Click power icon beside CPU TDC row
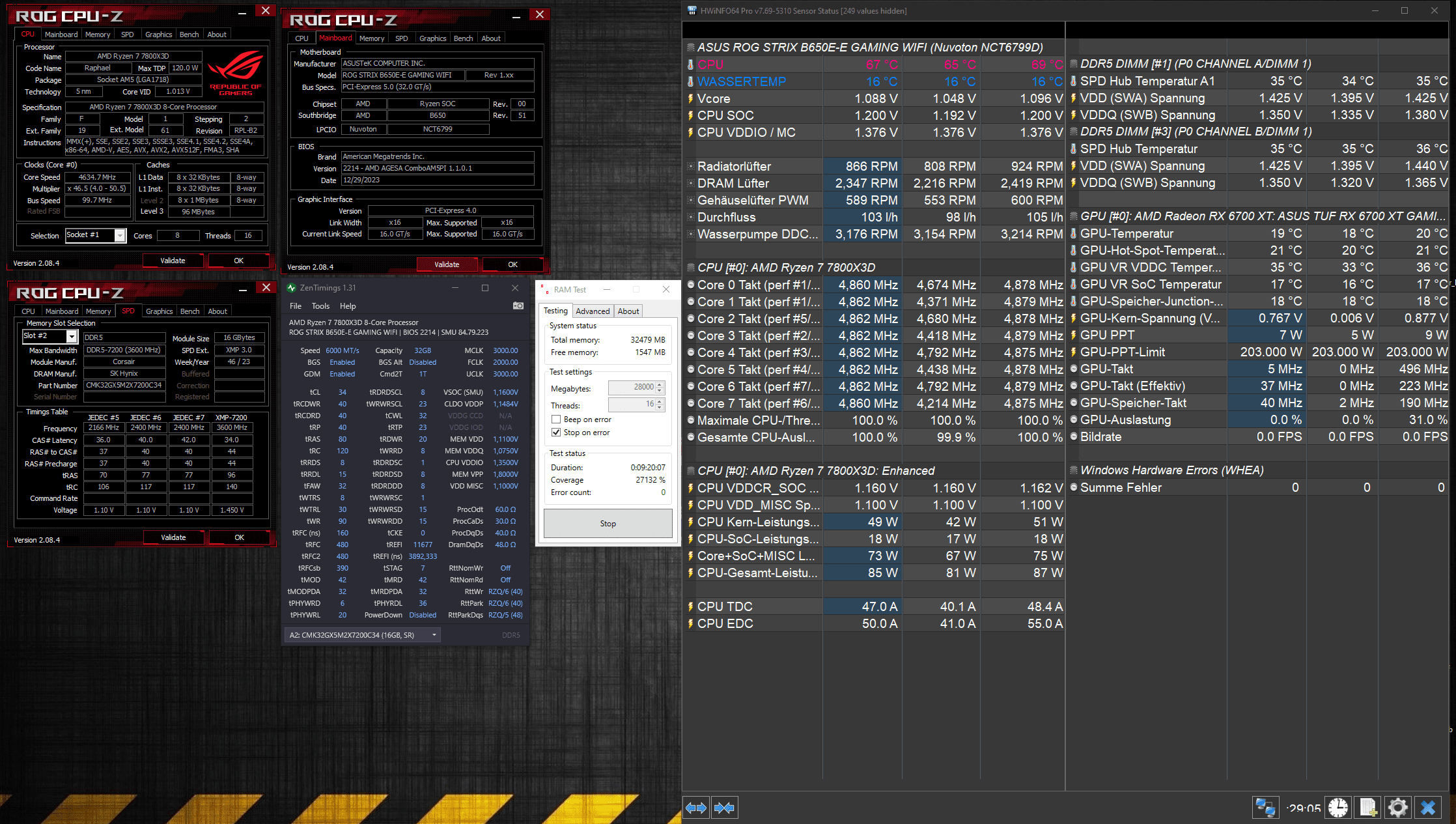 (690, 606)
